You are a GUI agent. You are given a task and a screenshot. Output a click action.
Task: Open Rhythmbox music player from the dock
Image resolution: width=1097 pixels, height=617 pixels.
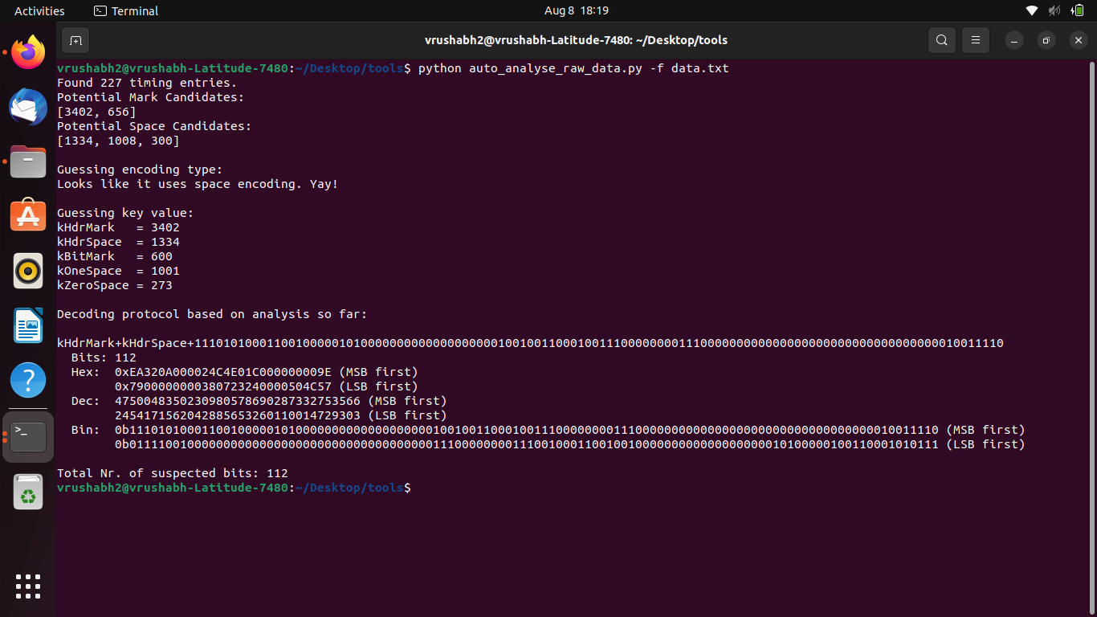pyautogui.click(x=28, y=271)
